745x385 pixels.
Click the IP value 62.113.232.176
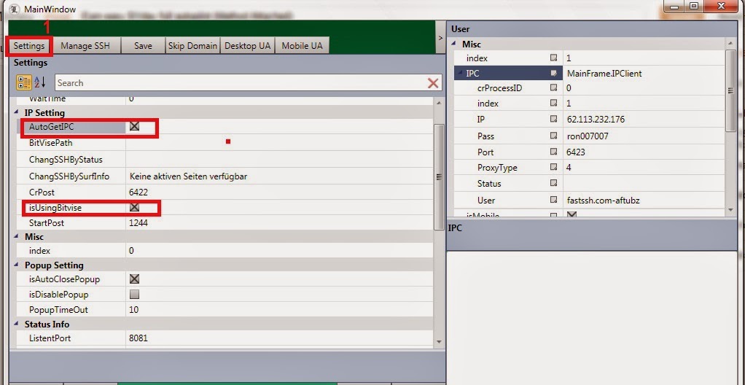pos(596,120)
